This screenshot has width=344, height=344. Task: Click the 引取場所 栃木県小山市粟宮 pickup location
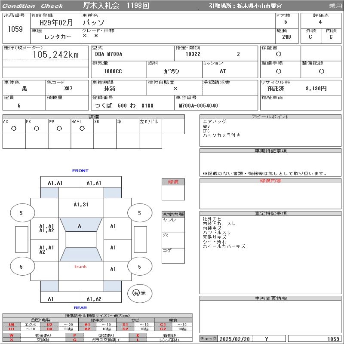[245, 6]
